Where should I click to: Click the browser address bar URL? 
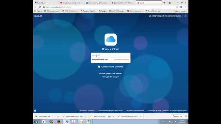click(x=58, y=7)
